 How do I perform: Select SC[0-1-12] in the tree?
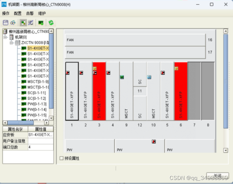point(37,98)
